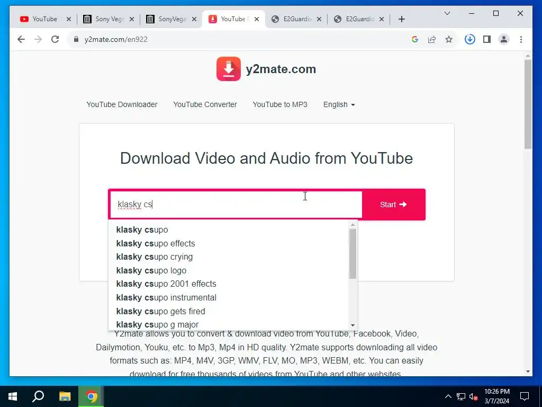Click the Chrome taskbar icon
Screen dimensions: 542x407
(91, 396)
